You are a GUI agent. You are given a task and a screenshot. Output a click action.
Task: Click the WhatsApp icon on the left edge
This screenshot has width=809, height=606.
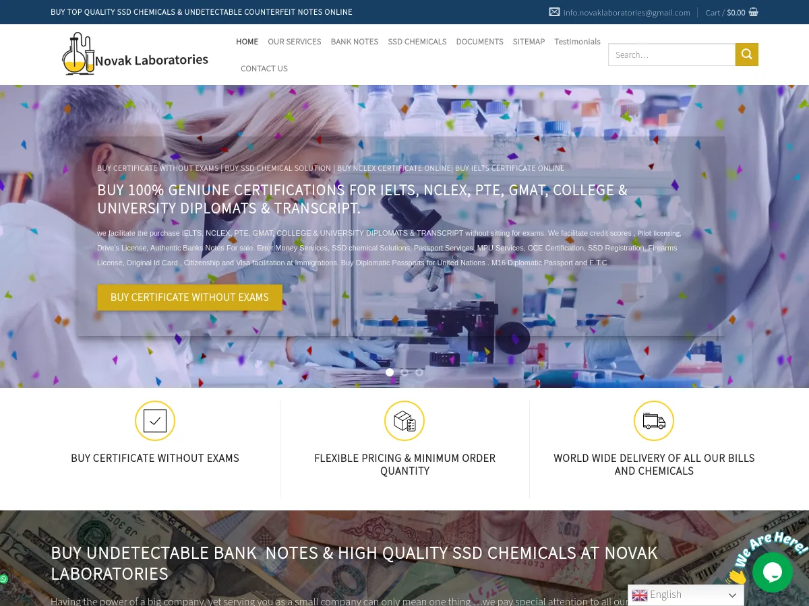click(x=4, y=578)
